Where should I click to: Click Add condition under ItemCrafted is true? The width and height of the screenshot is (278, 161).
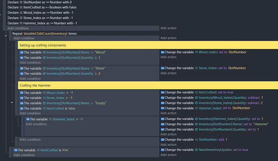tap(24, 155)
